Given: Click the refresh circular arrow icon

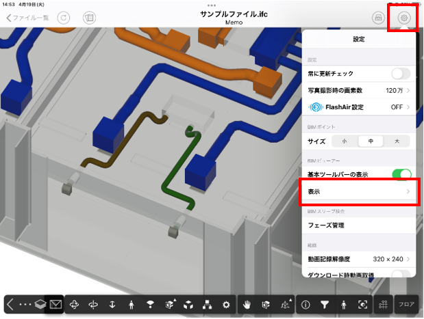Looking at the screenshot, I should 63,18.
